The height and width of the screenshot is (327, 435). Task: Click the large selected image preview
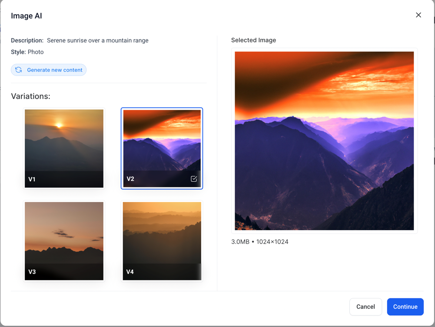tap(324, 141)
